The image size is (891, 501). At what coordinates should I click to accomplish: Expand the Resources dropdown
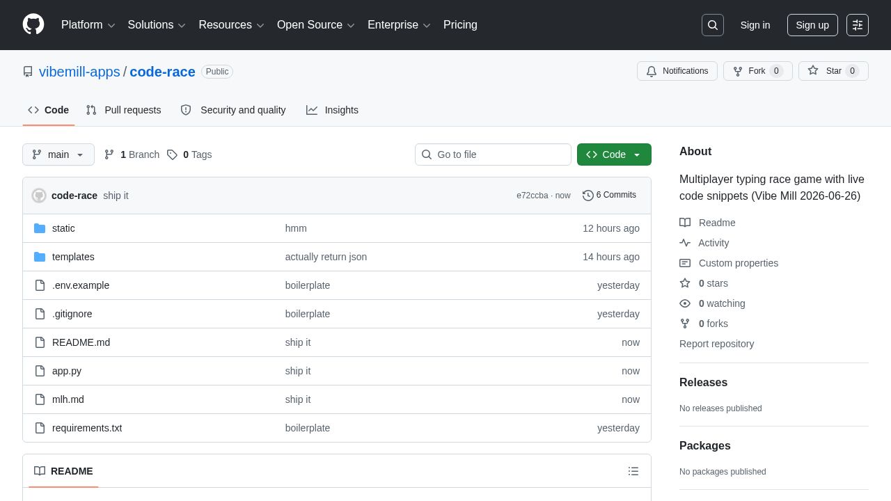(232, 25)
